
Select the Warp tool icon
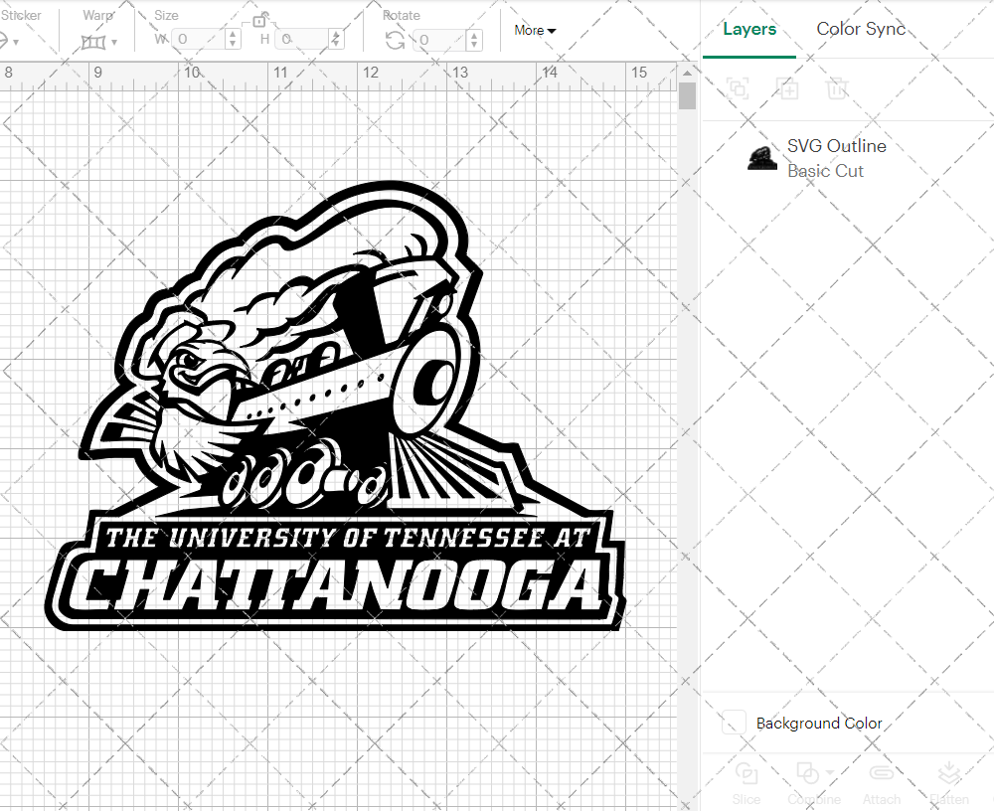coord(95,41)
